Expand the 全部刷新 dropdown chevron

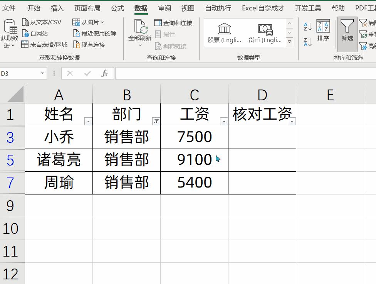[x=139, y=45]
